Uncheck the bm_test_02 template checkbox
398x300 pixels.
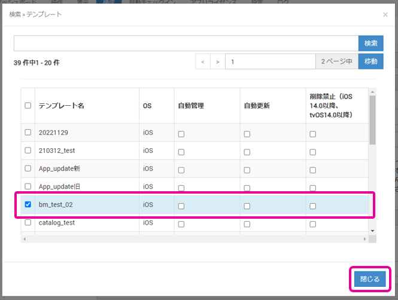(x=28, y=204)
